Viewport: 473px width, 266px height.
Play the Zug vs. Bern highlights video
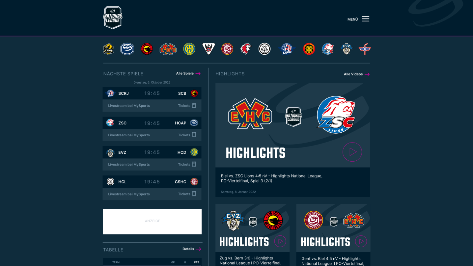280,241
